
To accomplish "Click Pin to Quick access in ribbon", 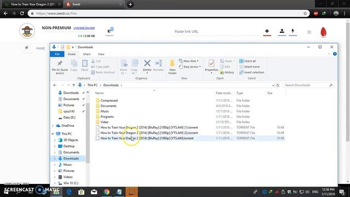I will coord(60,67).
